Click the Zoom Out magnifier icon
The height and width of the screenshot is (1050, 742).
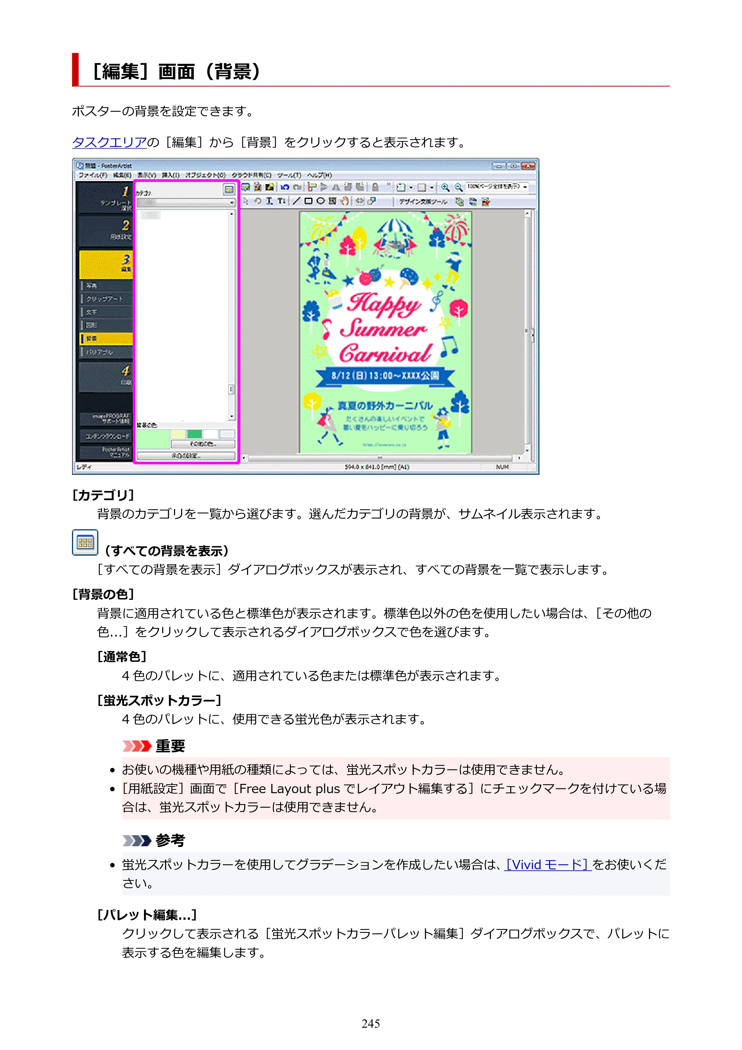pyautogui.click(x=458, y=187)
